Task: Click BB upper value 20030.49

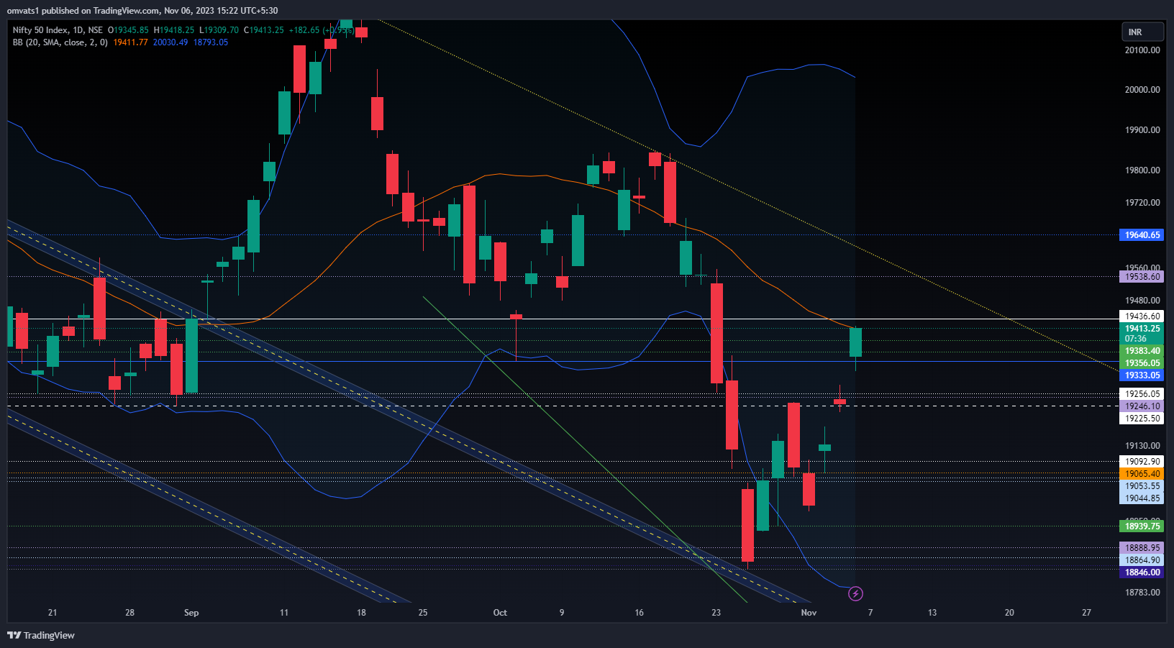Action: (x=170, y=42)
